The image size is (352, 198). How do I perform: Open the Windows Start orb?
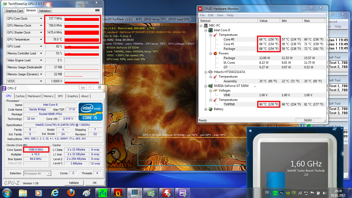7,193
